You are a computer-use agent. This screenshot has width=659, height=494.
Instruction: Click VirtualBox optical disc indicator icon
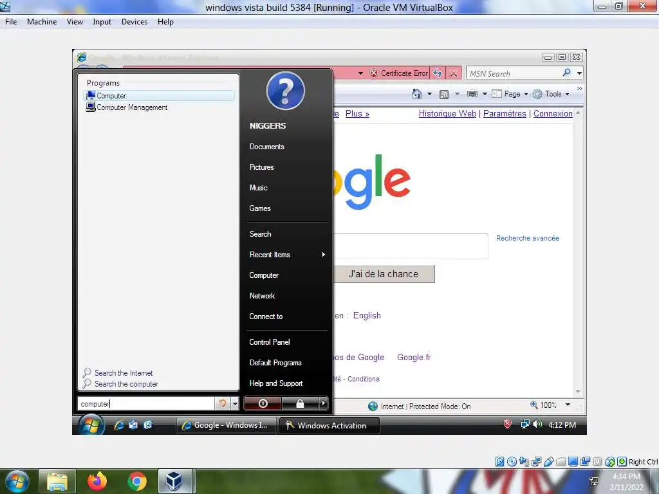[x=512, y=462]
